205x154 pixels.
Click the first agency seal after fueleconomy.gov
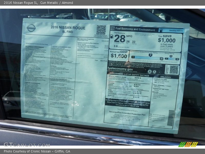[150, 72]
